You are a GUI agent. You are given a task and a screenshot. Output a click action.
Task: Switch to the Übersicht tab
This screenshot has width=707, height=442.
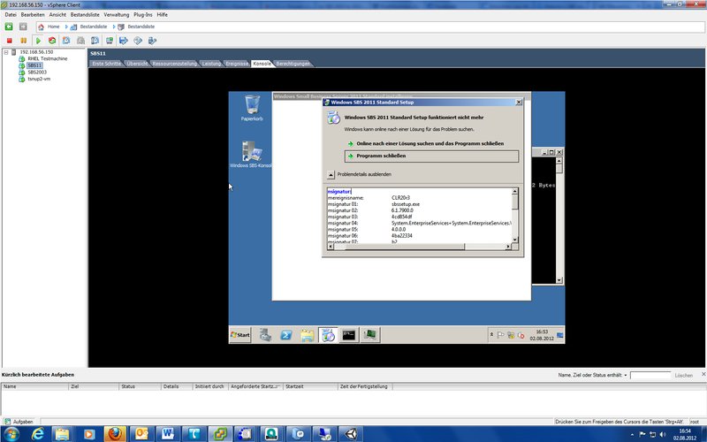point(137,64)
